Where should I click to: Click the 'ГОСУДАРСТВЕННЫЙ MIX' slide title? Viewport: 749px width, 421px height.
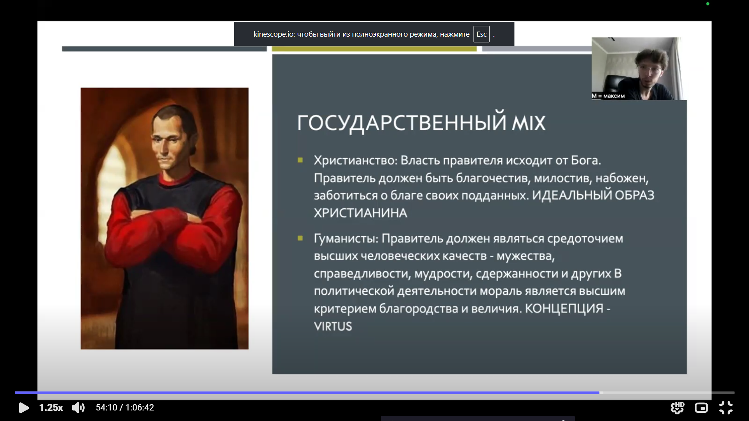coord(421,123)
